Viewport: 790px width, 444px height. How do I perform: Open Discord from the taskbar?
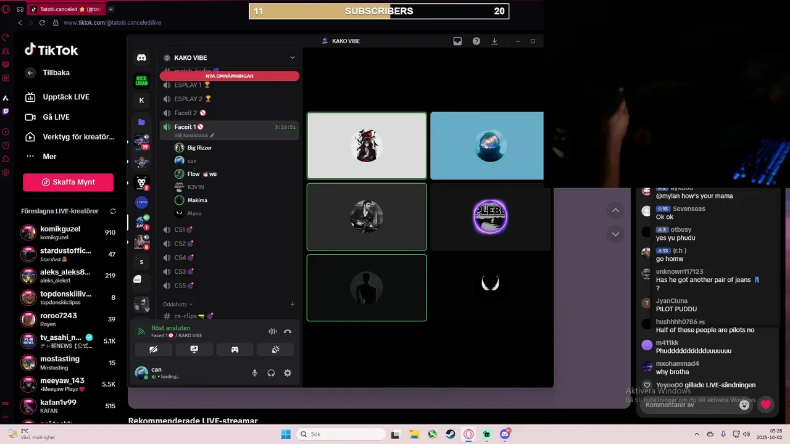[x=505, y=434]
